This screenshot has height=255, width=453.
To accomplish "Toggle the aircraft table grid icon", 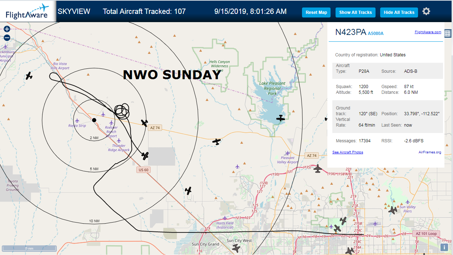I will (448, 33).
